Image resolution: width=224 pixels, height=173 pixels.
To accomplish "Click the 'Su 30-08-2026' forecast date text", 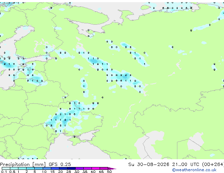I will tap(149, 165).
